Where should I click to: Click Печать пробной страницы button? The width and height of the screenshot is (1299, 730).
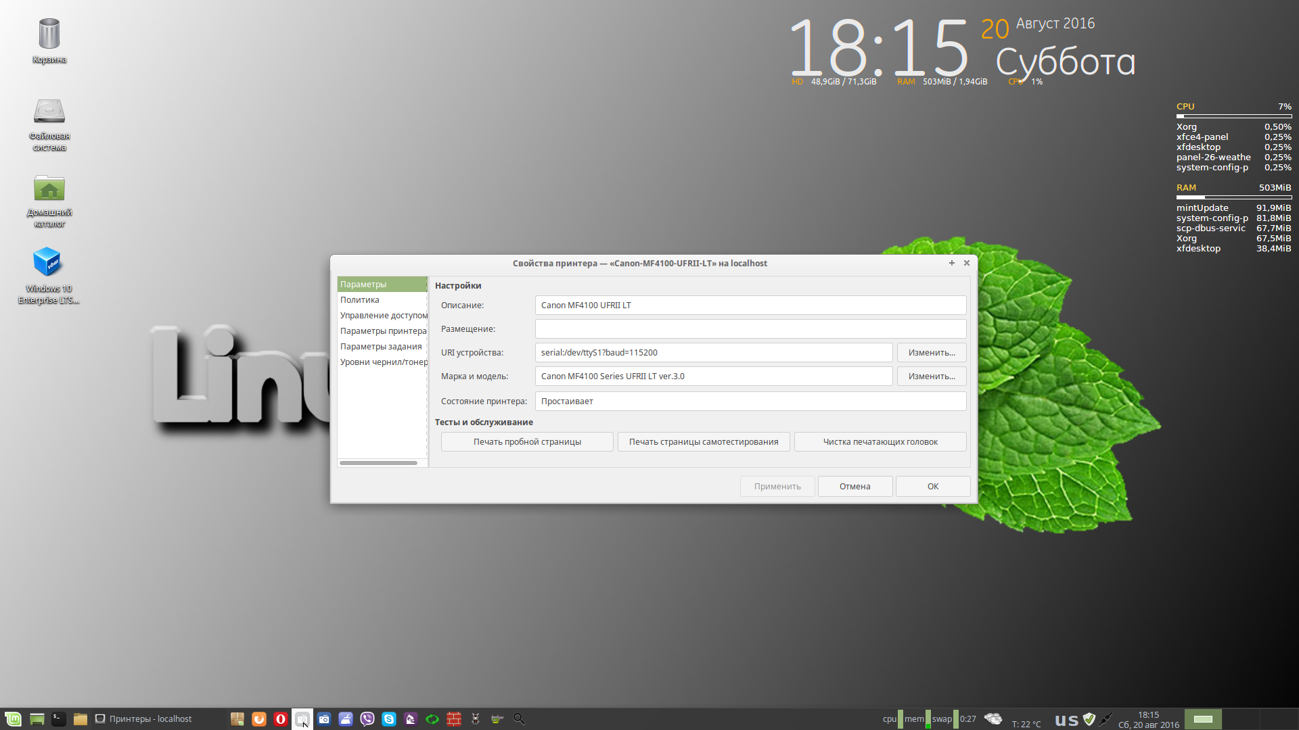point(527,442)
